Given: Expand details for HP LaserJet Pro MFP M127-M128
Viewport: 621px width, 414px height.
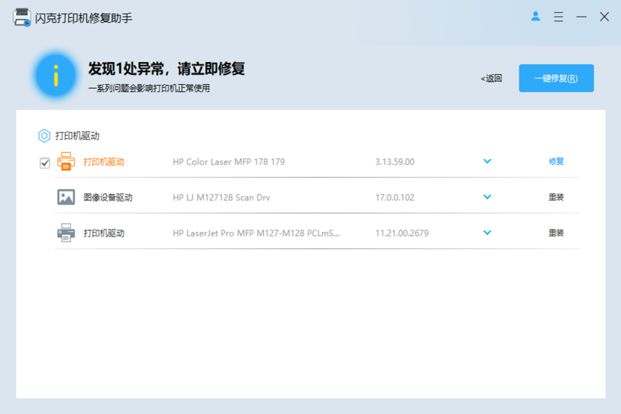Looking at the screenshot, I should 487,233.
